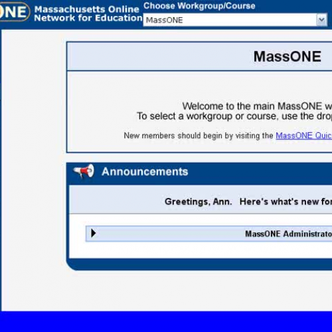Click the MassONE workgroup selection field
Screen dimensions: 332x332
click(x=235, y=20)
